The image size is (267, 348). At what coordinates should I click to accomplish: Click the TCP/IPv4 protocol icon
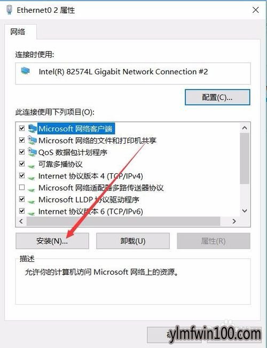pos(32,177)
